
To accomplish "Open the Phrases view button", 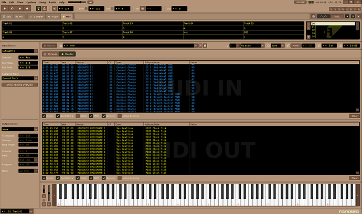I will (51, 54).
